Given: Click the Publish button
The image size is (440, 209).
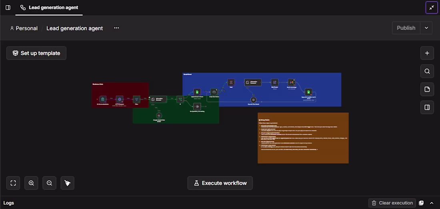Looking at the screenshot, I should 406,28.
